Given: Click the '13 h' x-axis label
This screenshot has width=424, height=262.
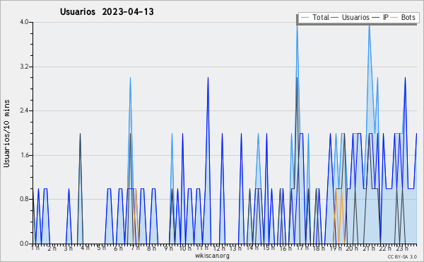Looking at the screenshot, I should pos(235,248).
